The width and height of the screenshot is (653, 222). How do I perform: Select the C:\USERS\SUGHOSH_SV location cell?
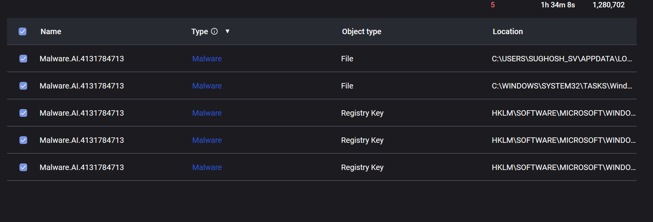(562, 59)
